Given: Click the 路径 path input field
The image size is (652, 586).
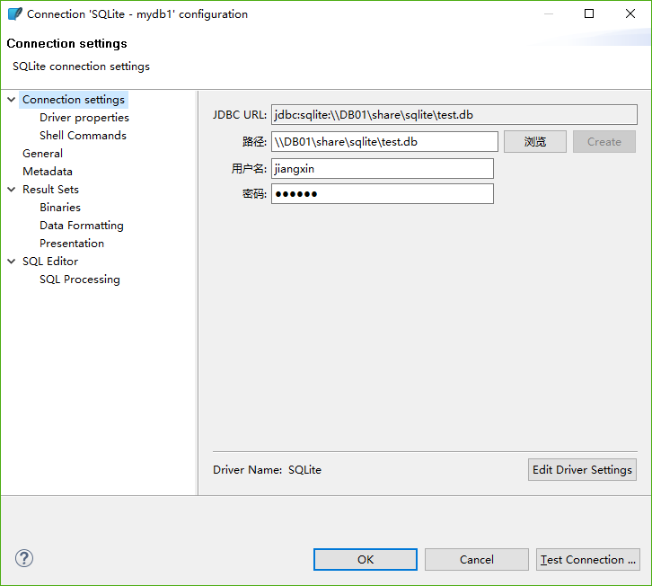Looking at the screenshot, I should click(384, 141).
